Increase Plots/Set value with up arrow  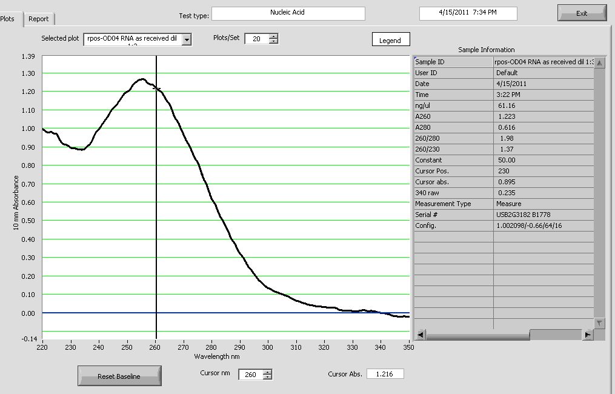coord(273,36)
